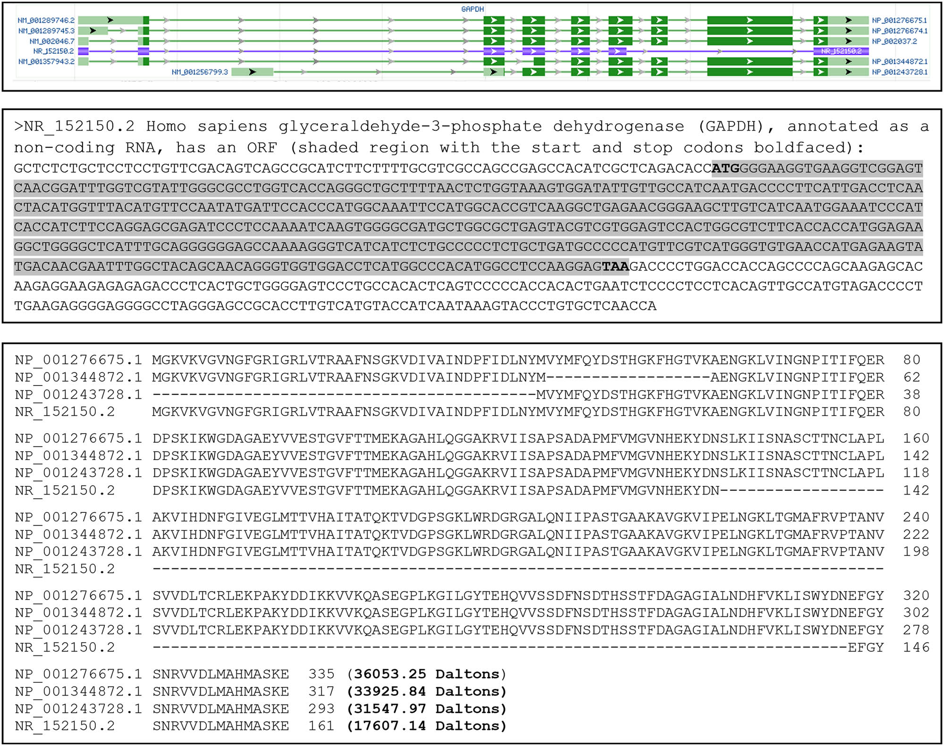Click the alignment position number 278
Screen dimensions: 944x746
(916, 630)
